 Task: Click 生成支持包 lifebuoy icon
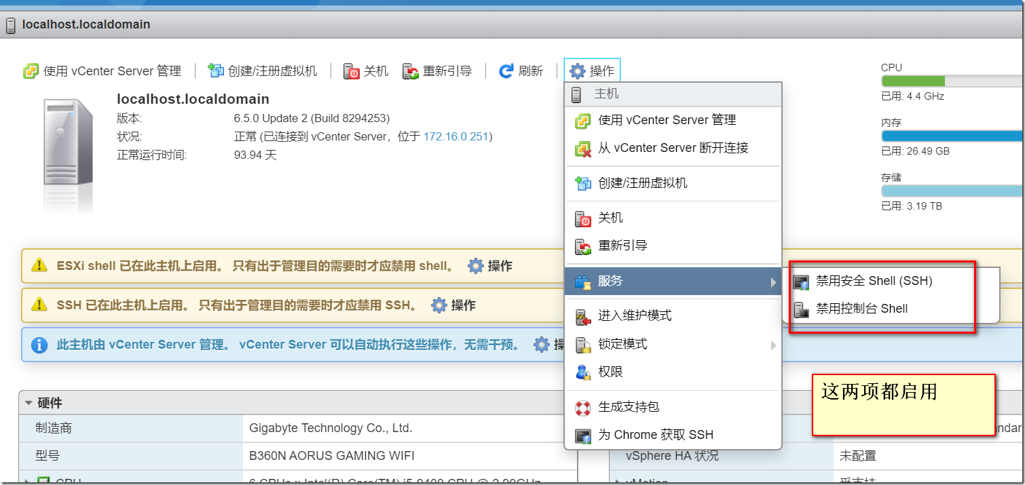[x=583, y=408]
